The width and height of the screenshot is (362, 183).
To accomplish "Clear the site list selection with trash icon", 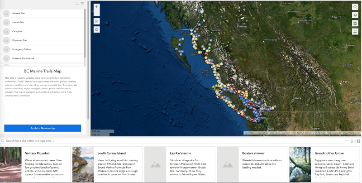I will 352,141.
